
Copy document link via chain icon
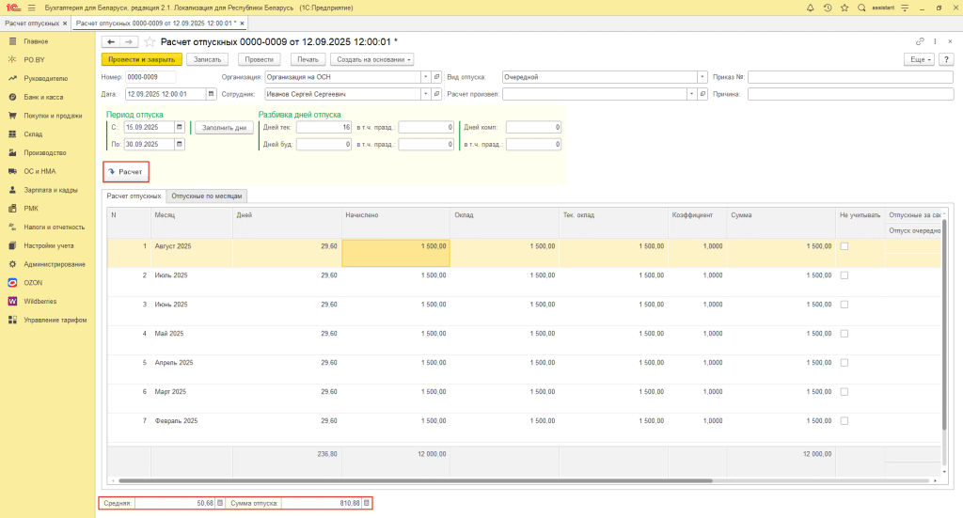(x=919, y=42)
